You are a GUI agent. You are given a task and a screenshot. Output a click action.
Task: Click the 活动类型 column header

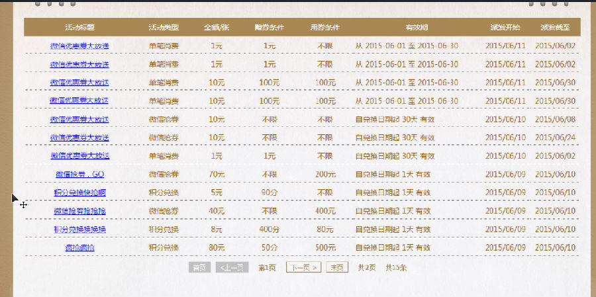coord(164,28)
